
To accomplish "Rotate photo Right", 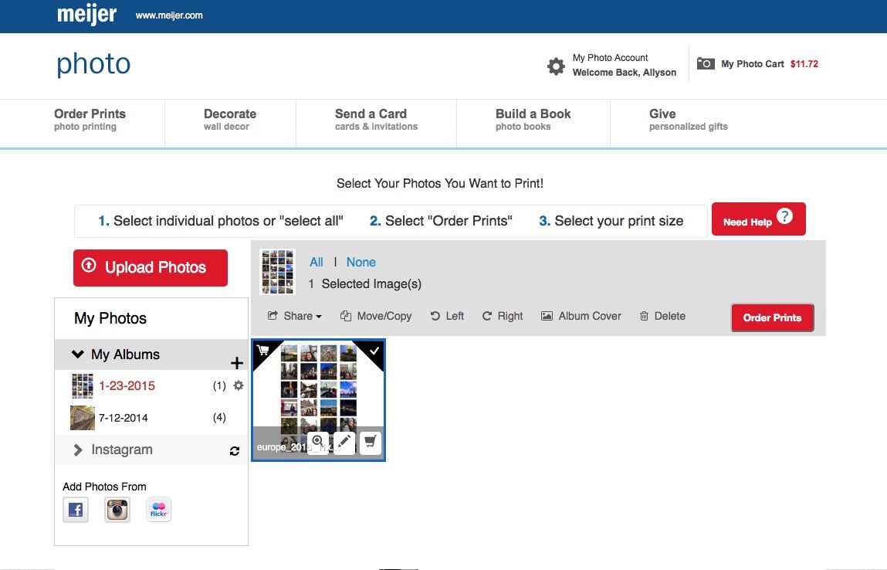I will [x=503, y=316].
